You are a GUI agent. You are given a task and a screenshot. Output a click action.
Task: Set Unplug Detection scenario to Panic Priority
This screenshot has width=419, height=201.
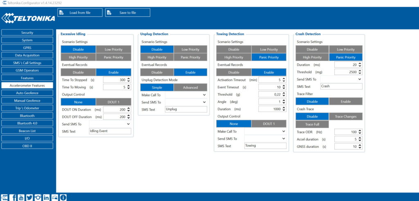pyautogui.click(x=191, y=57)
